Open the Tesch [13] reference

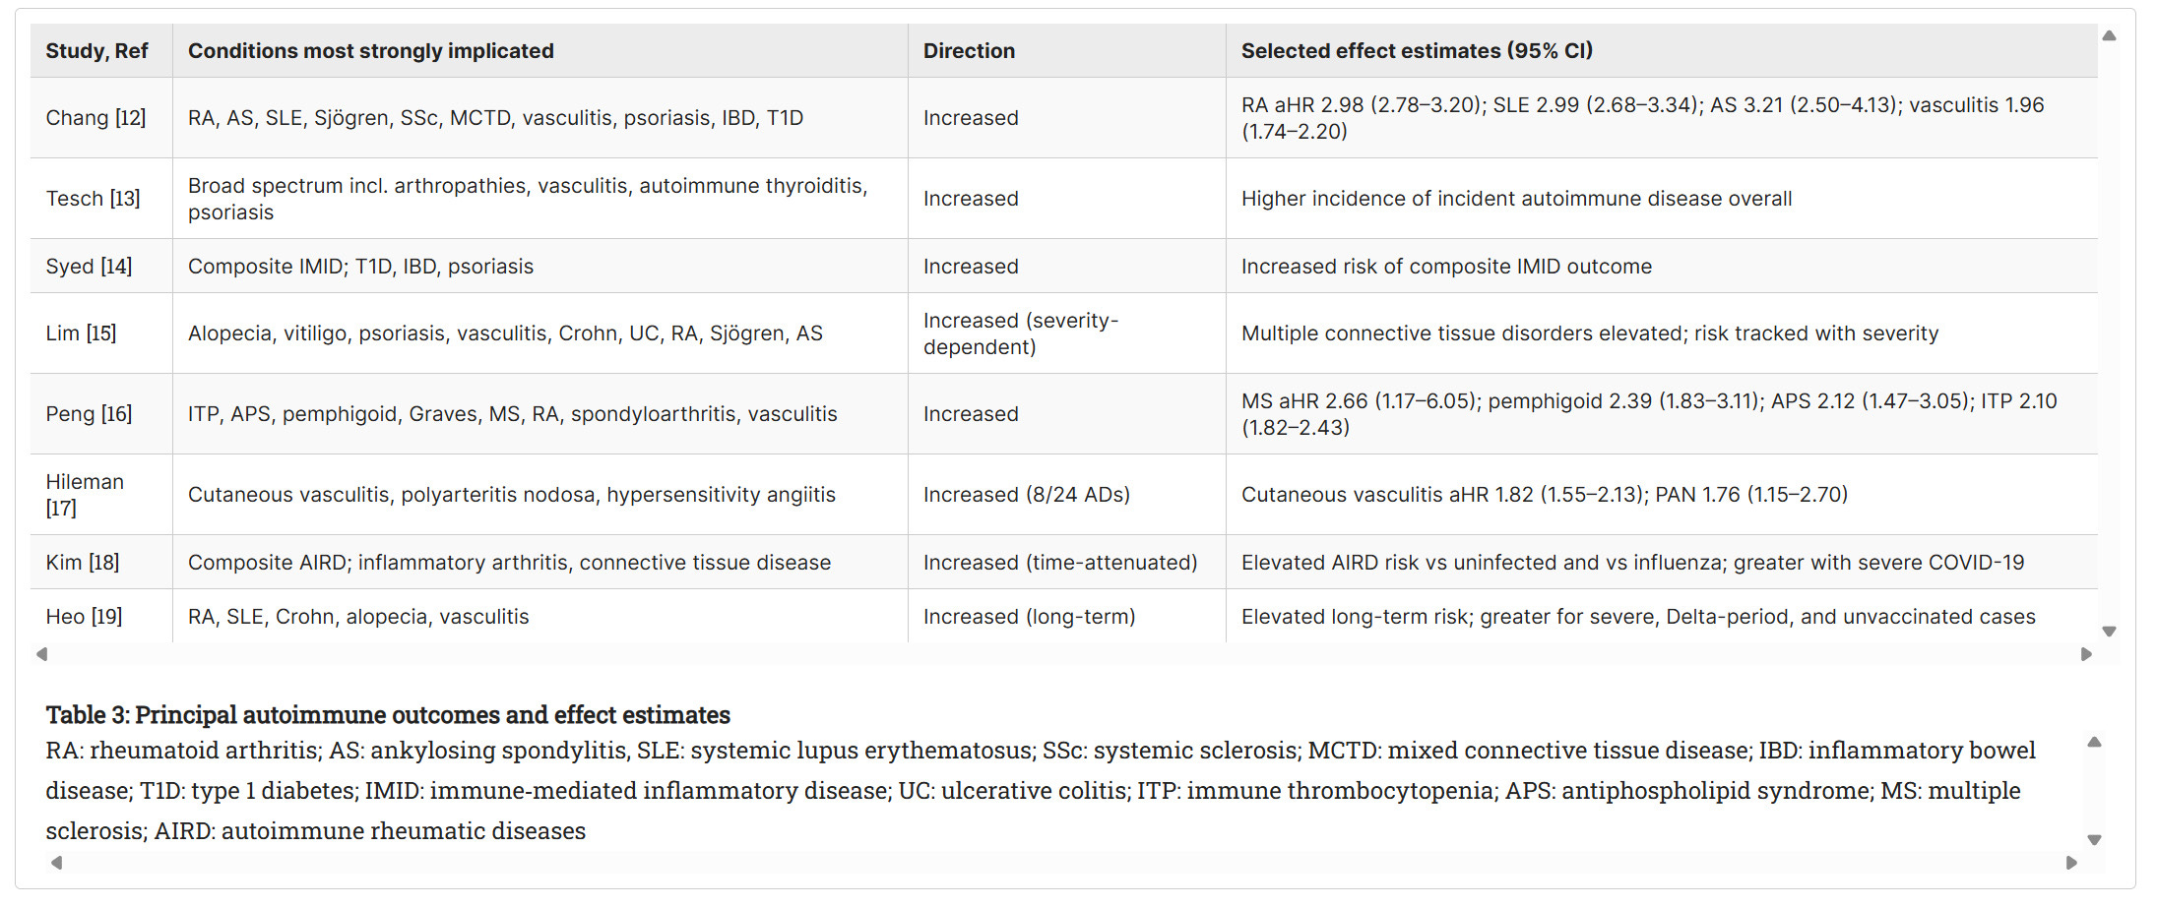click(x=93, y=199)
